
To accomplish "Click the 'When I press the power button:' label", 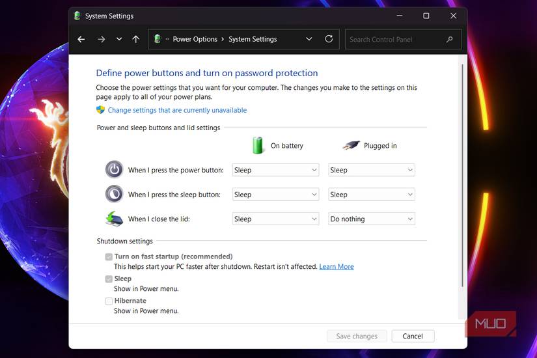I will [x=176, y=170].
